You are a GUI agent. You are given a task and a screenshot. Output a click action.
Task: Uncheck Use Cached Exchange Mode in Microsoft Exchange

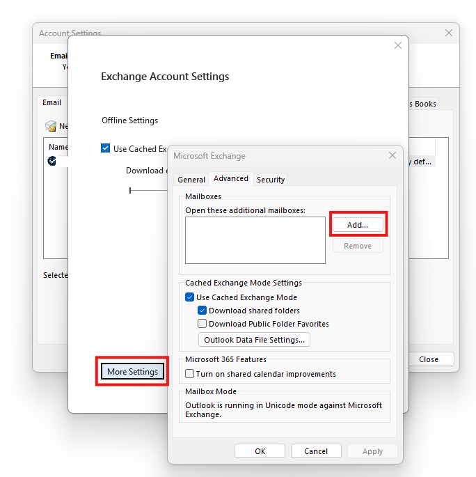190,297
